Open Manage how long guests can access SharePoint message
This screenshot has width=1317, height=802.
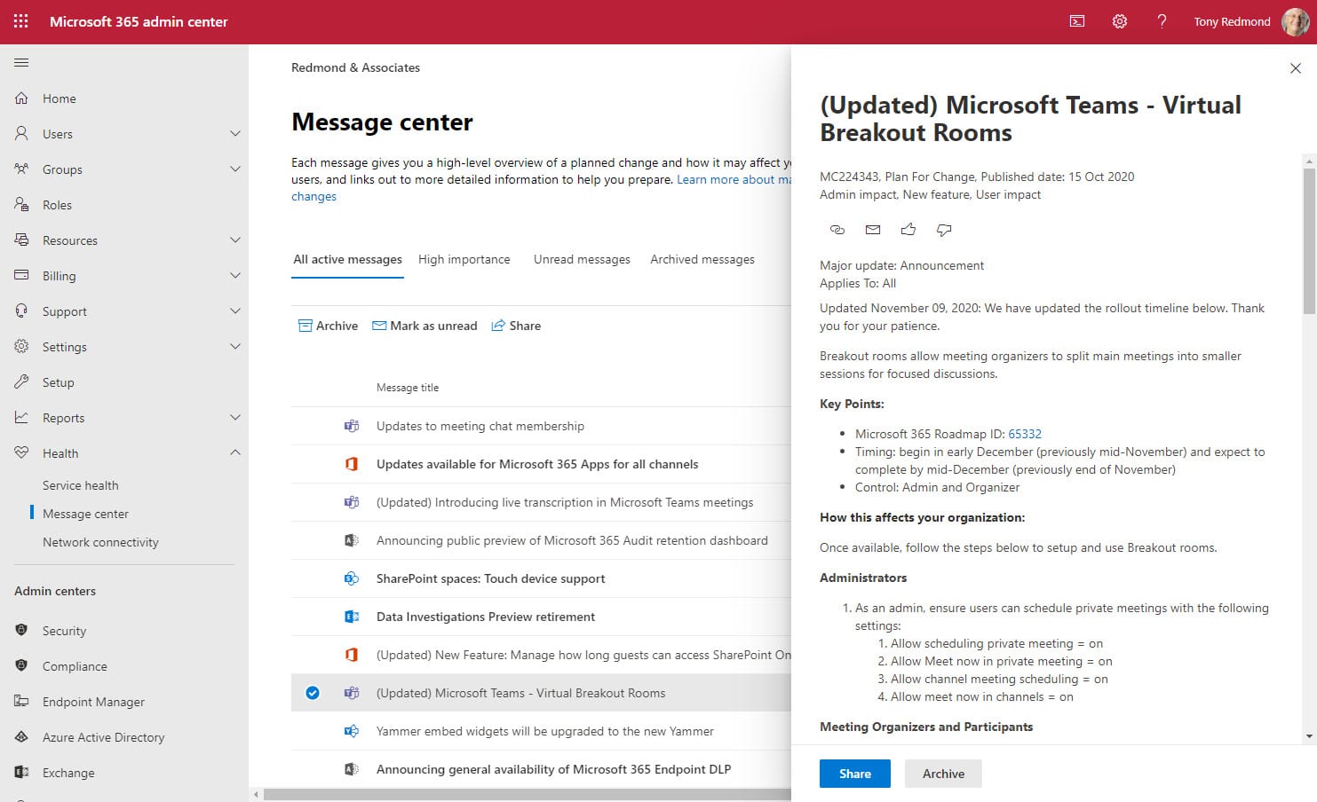tap(583, 655)
